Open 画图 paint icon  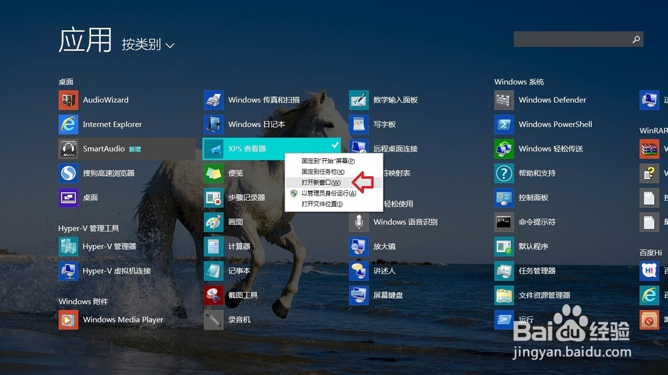point(214,222)
